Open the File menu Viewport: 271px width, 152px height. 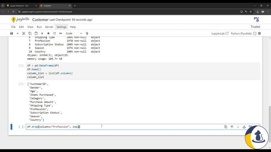tap(13, 27)
